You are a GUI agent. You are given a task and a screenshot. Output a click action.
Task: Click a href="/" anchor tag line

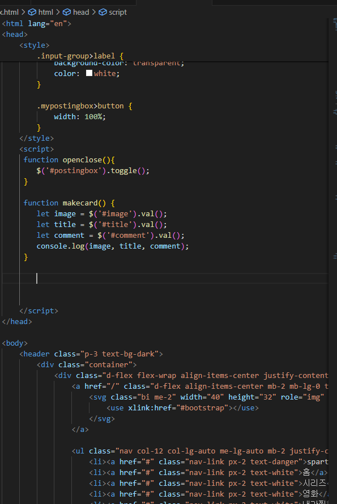tap(200, 387)
